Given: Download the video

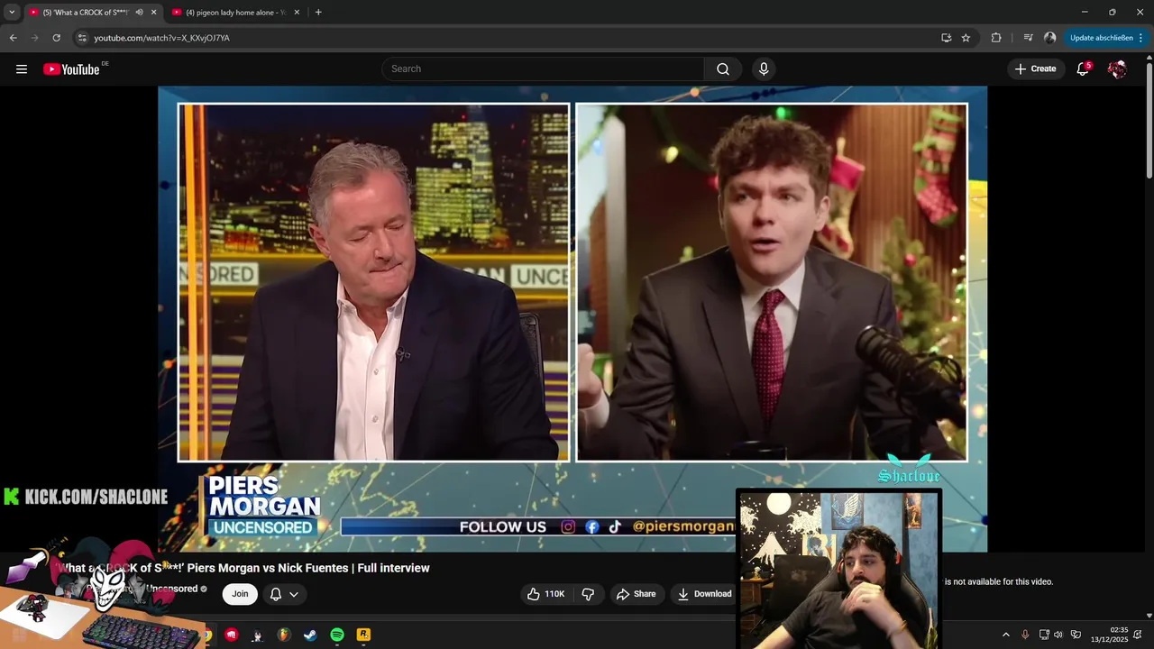Looking at the screenshot, I should tap(704, 594).
